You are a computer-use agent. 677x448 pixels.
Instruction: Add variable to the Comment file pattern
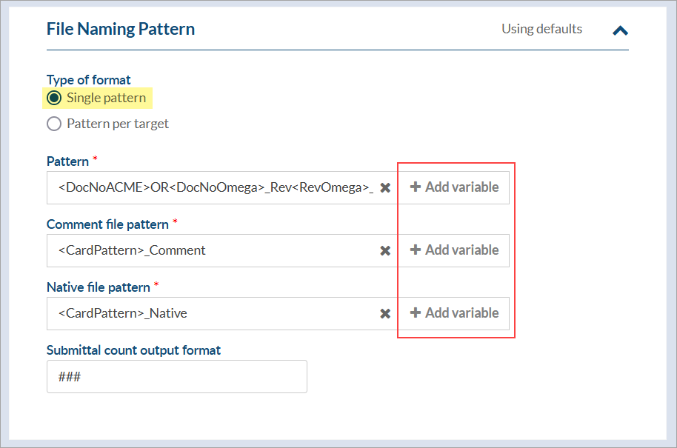tap(454, 250)
